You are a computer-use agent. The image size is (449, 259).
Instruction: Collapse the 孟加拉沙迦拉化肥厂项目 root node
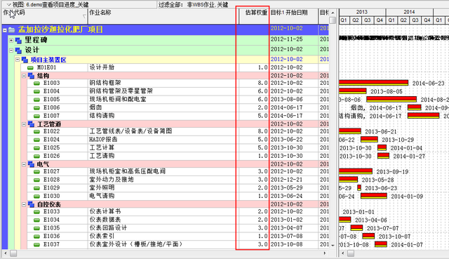(x=5, y=30)
